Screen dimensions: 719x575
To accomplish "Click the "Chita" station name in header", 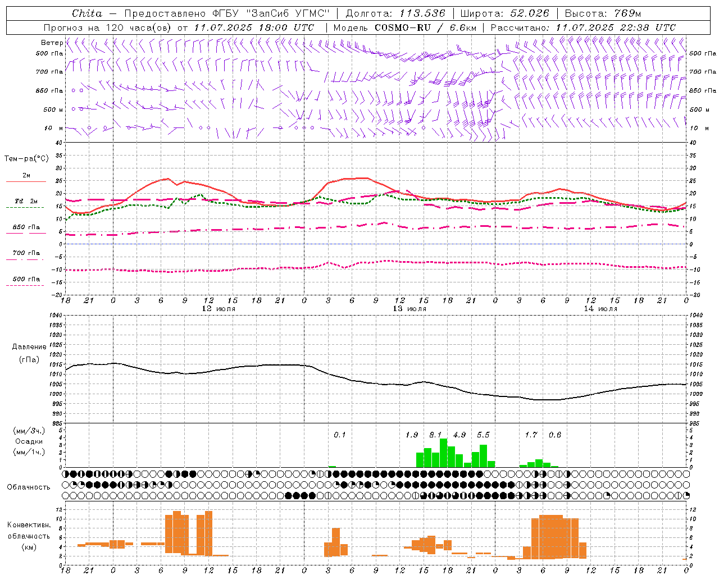I will tap(87, 13).
